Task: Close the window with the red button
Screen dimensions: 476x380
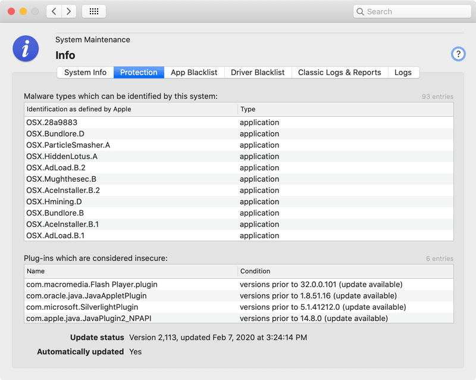Action: coord(11,11)
